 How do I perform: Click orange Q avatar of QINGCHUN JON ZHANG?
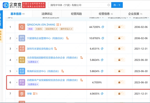coord(22,27)
